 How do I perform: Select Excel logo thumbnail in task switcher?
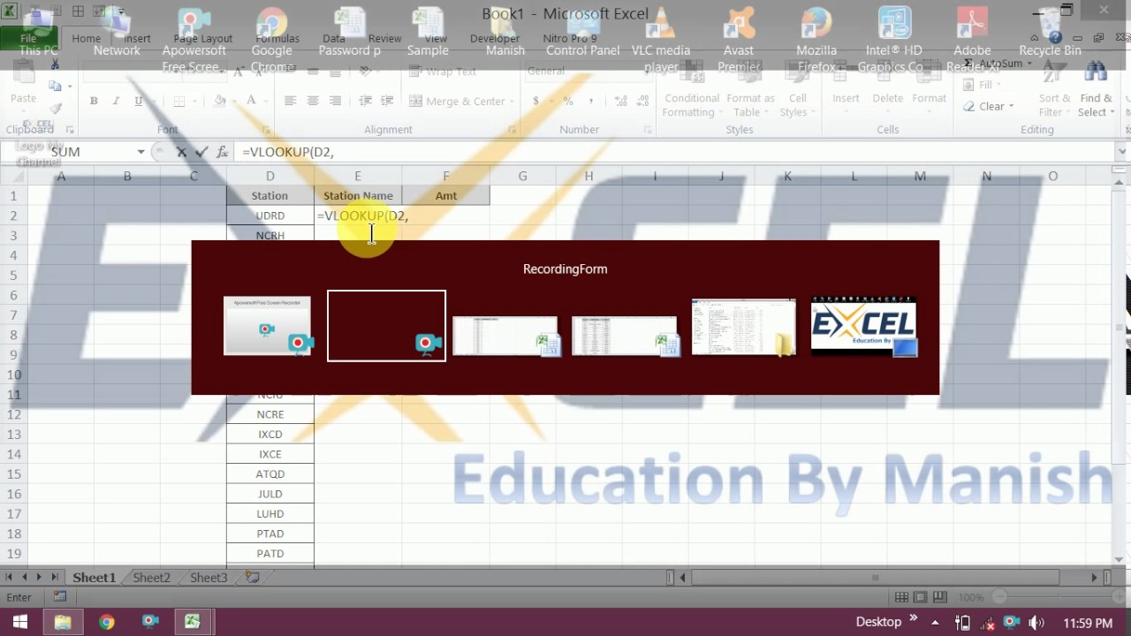[x=863, y=327]
